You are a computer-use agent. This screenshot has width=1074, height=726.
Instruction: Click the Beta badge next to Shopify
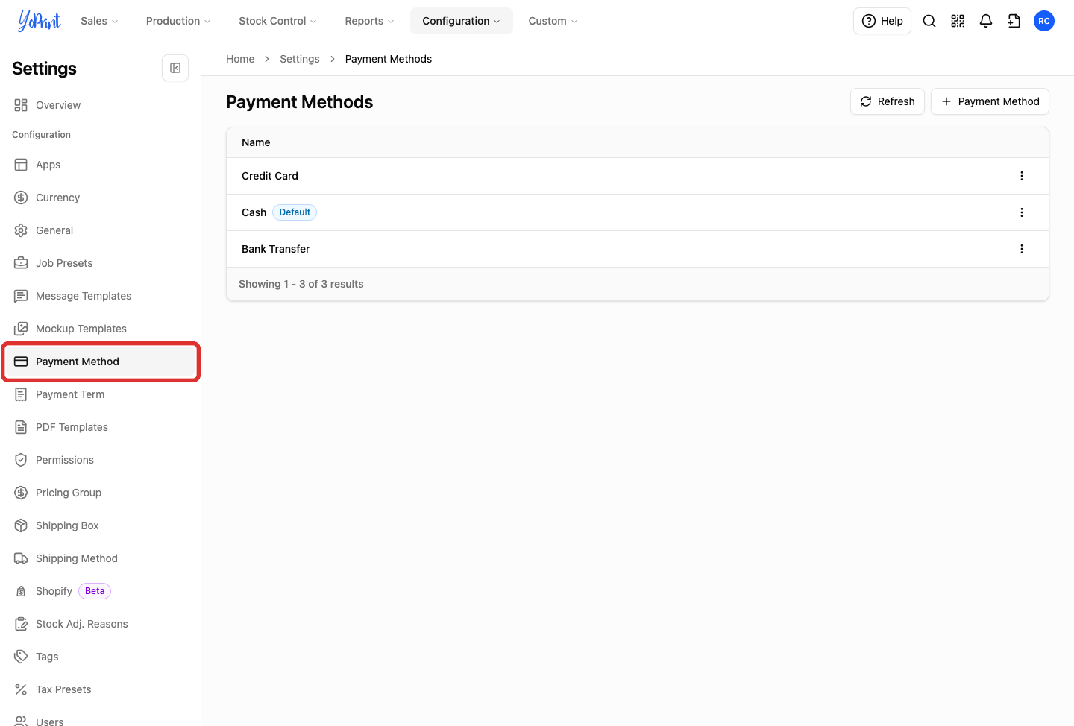(95, 591)
